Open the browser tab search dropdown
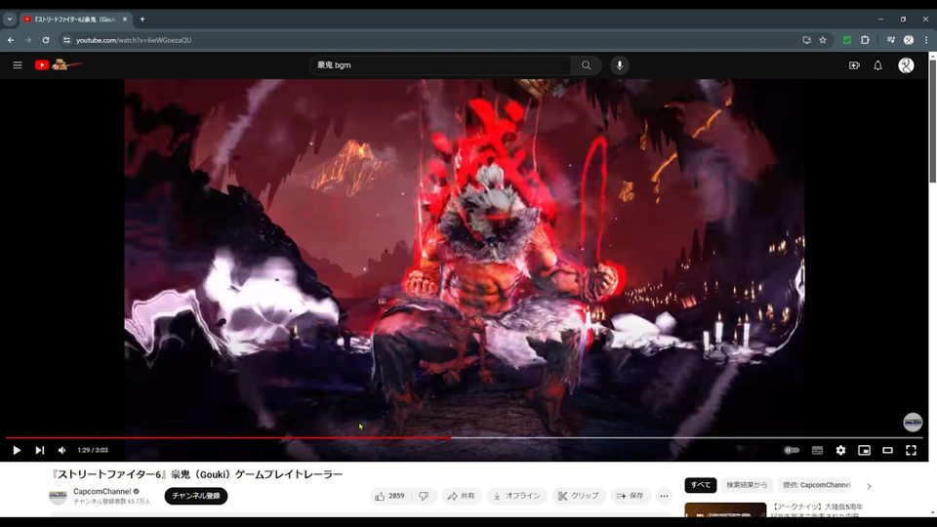 (x=10, y=20)
